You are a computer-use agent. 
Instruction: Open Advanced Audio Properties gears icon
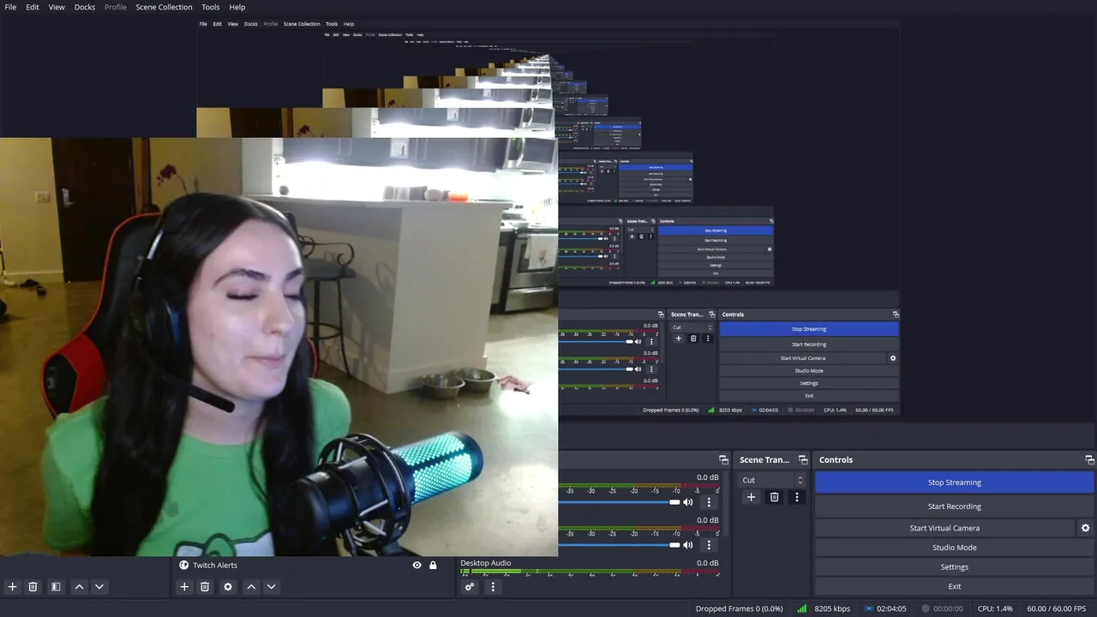(470, 587)
